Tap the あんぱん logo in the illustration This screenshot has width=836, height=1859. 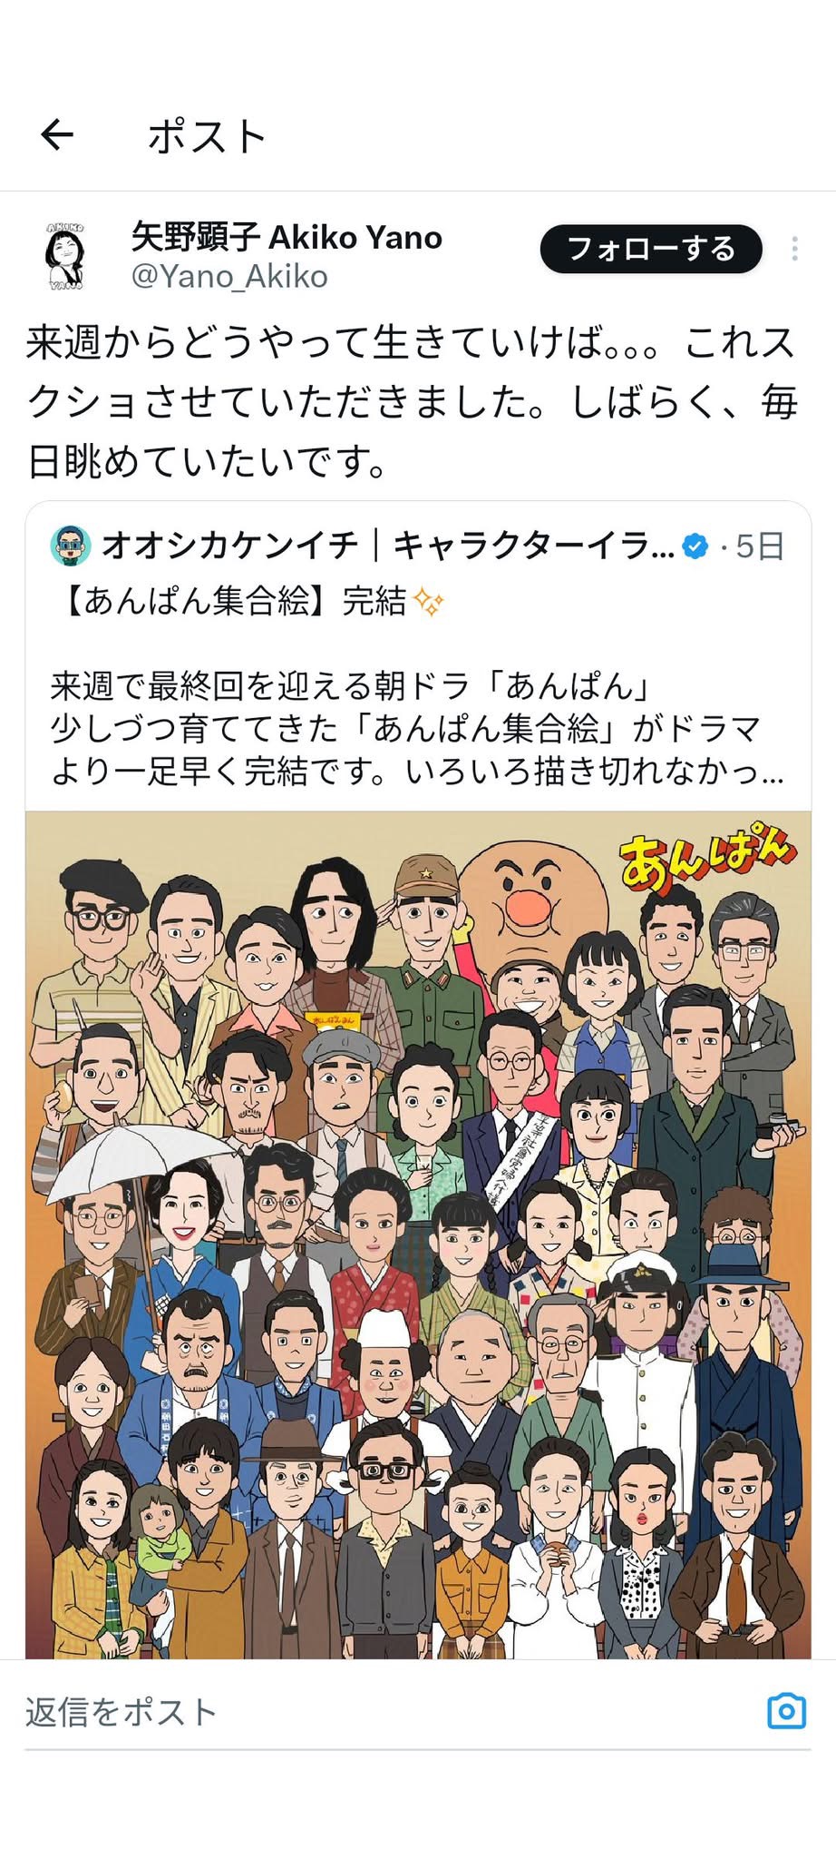(706, 859)
